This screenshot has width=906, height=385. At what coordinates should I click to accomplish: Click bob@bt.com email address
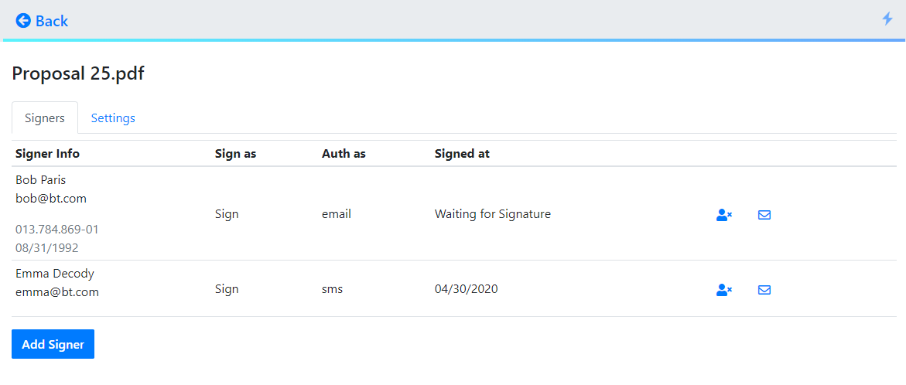tap(51, 199)
